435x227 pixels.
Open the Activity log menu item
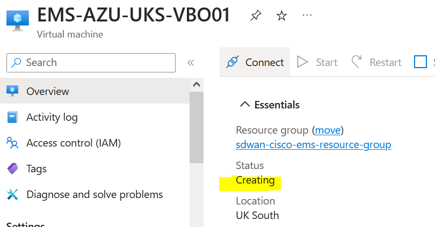[x=95, y=117]
